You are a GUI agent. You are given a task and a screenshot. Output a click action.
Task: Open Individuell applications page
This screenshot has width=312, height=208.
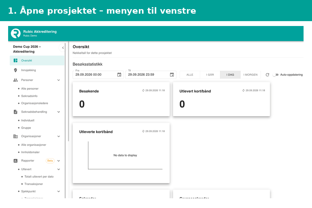[28, 121]
